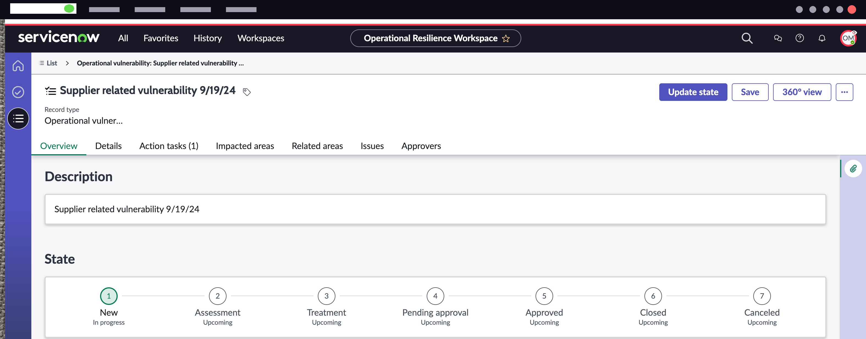Open the All menu

pyautogui.click(x=123, y=38)
